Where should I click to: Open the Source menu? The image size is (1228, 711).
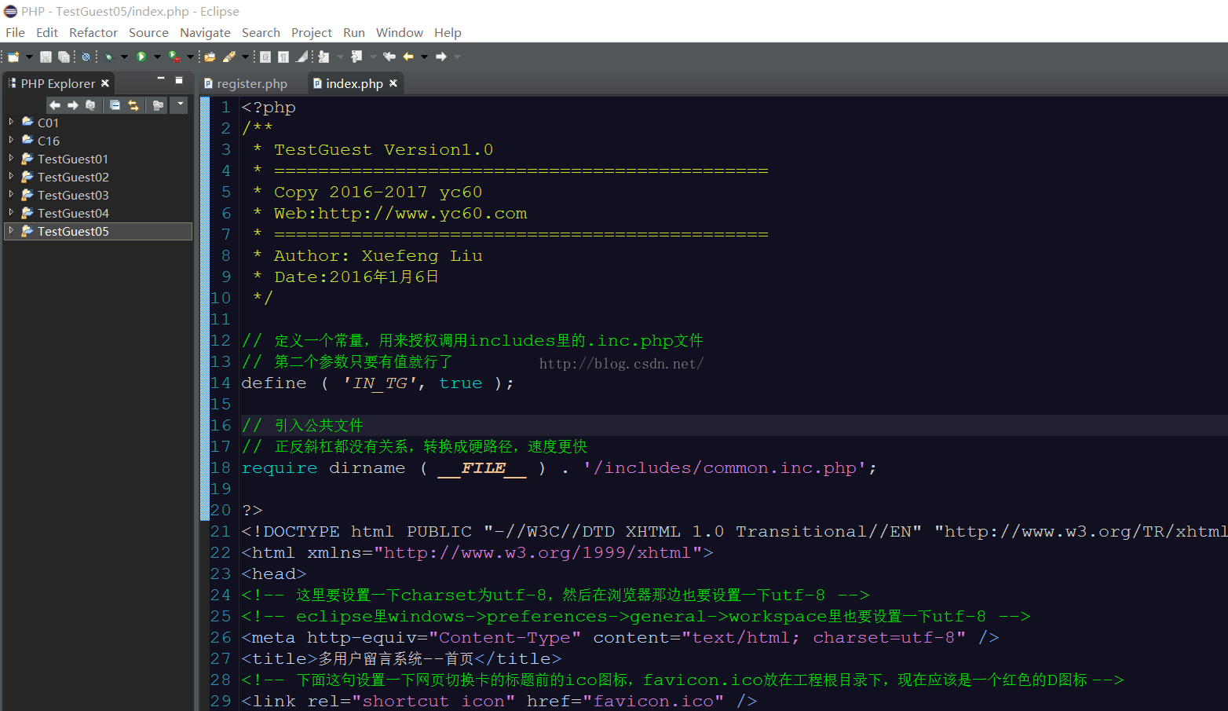point(148,32)
